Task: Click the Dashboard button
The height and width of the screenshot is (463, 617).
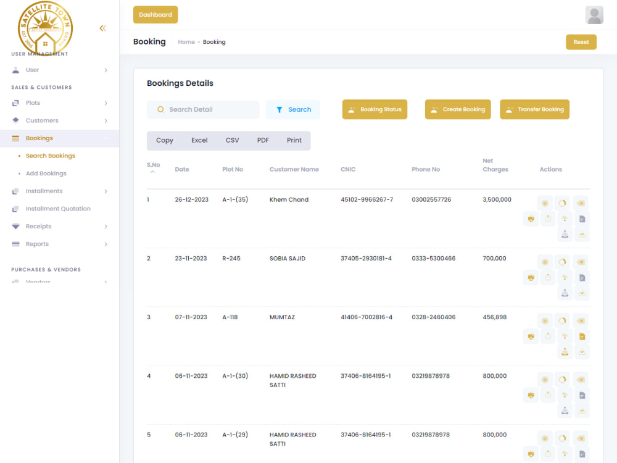Action: pyautogui.click(x=155, y=15)
